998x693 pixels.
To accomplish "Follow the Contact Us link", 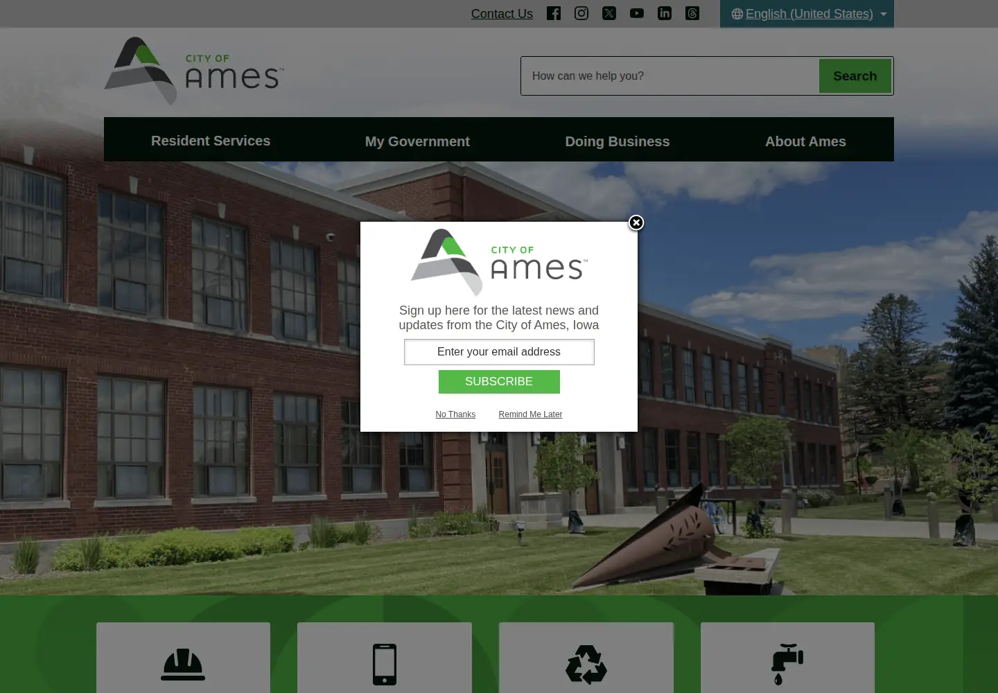I will pos(502,14).
